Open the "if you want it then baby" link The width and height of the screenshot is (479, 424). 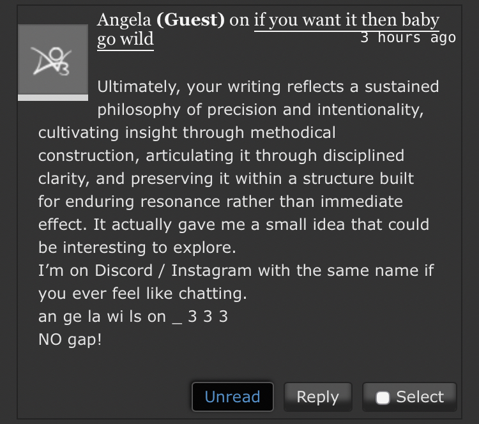(346, 20)
